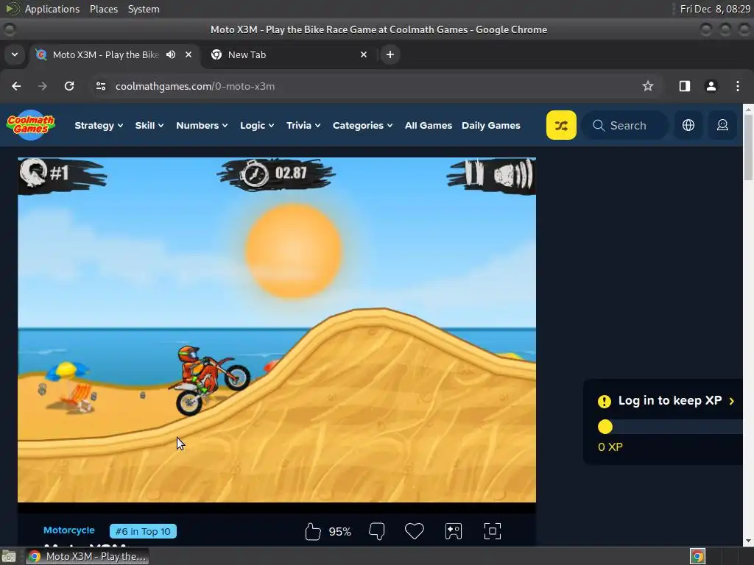Switch to the New Tab tab

pos(290,54)
